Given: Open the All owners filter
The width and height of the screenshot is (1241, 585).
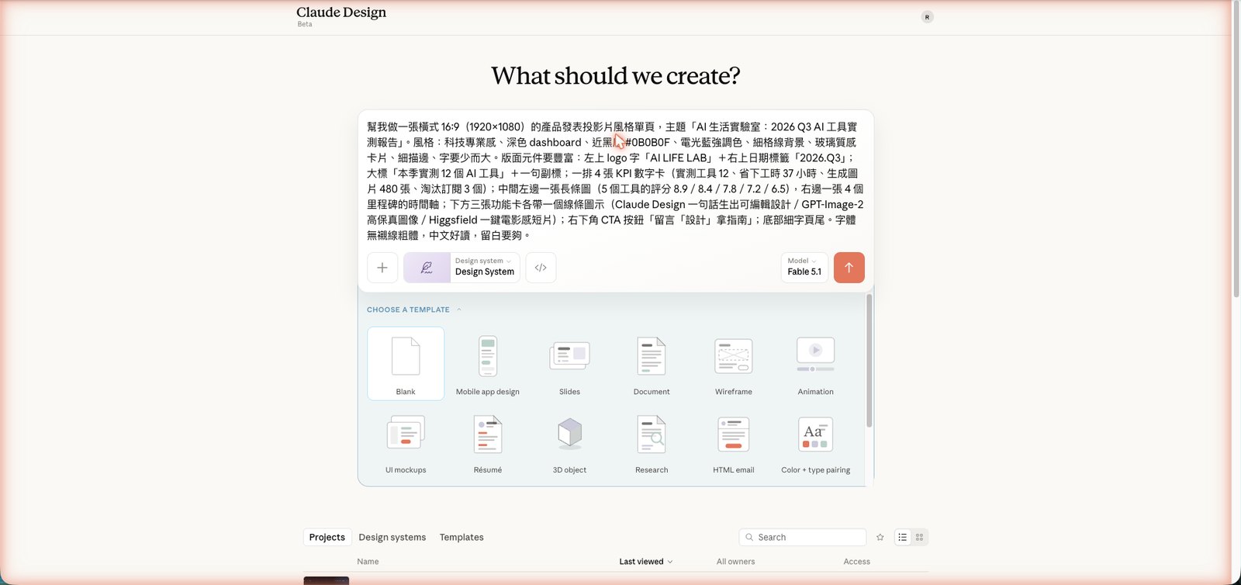Looking at the screenshot, I should pyautogui.click(x=736, y=562).
